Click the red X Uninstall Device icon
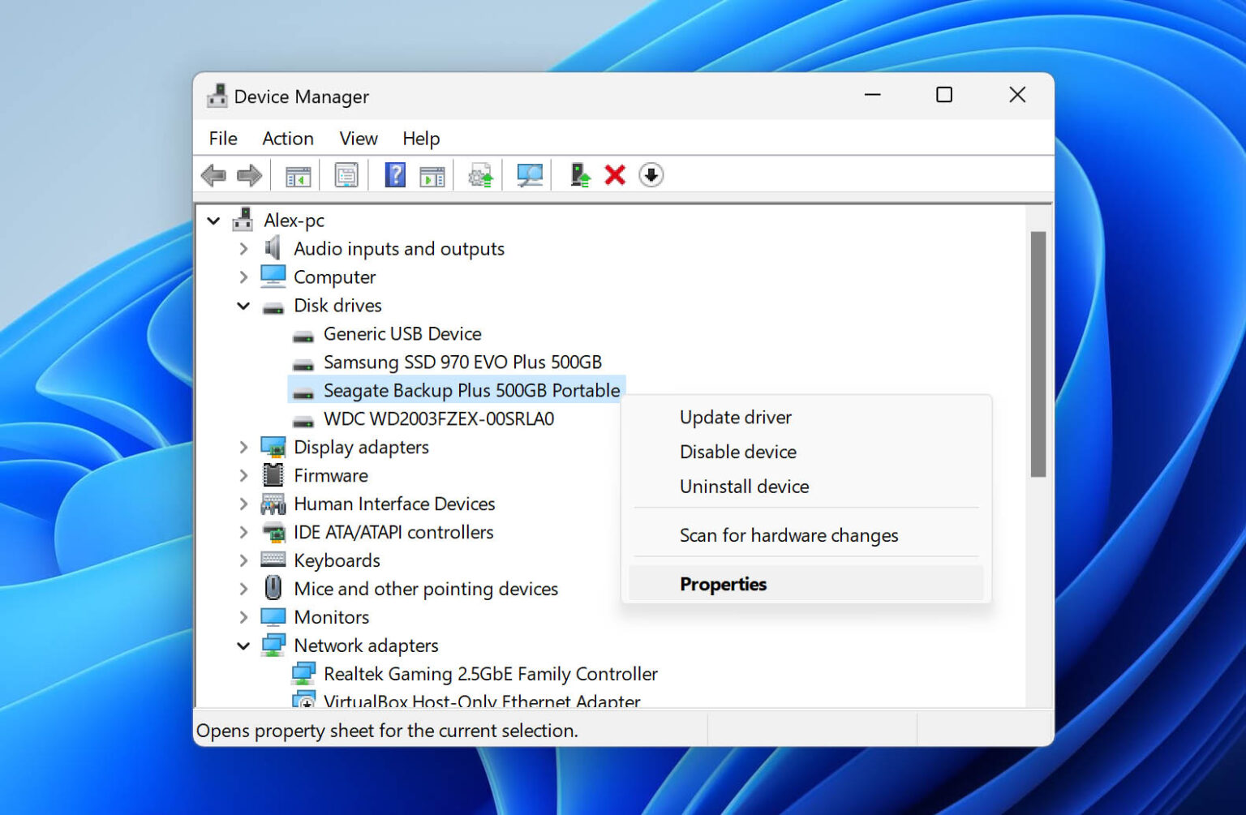 (614, 175)
